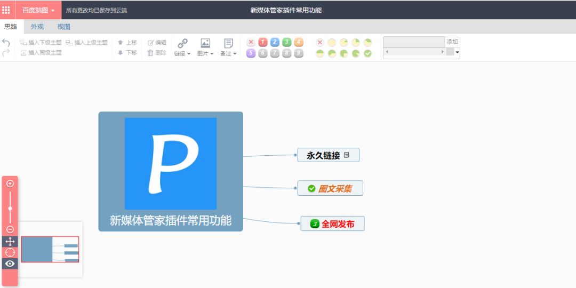Click the tag text input field

click(414, 42)
